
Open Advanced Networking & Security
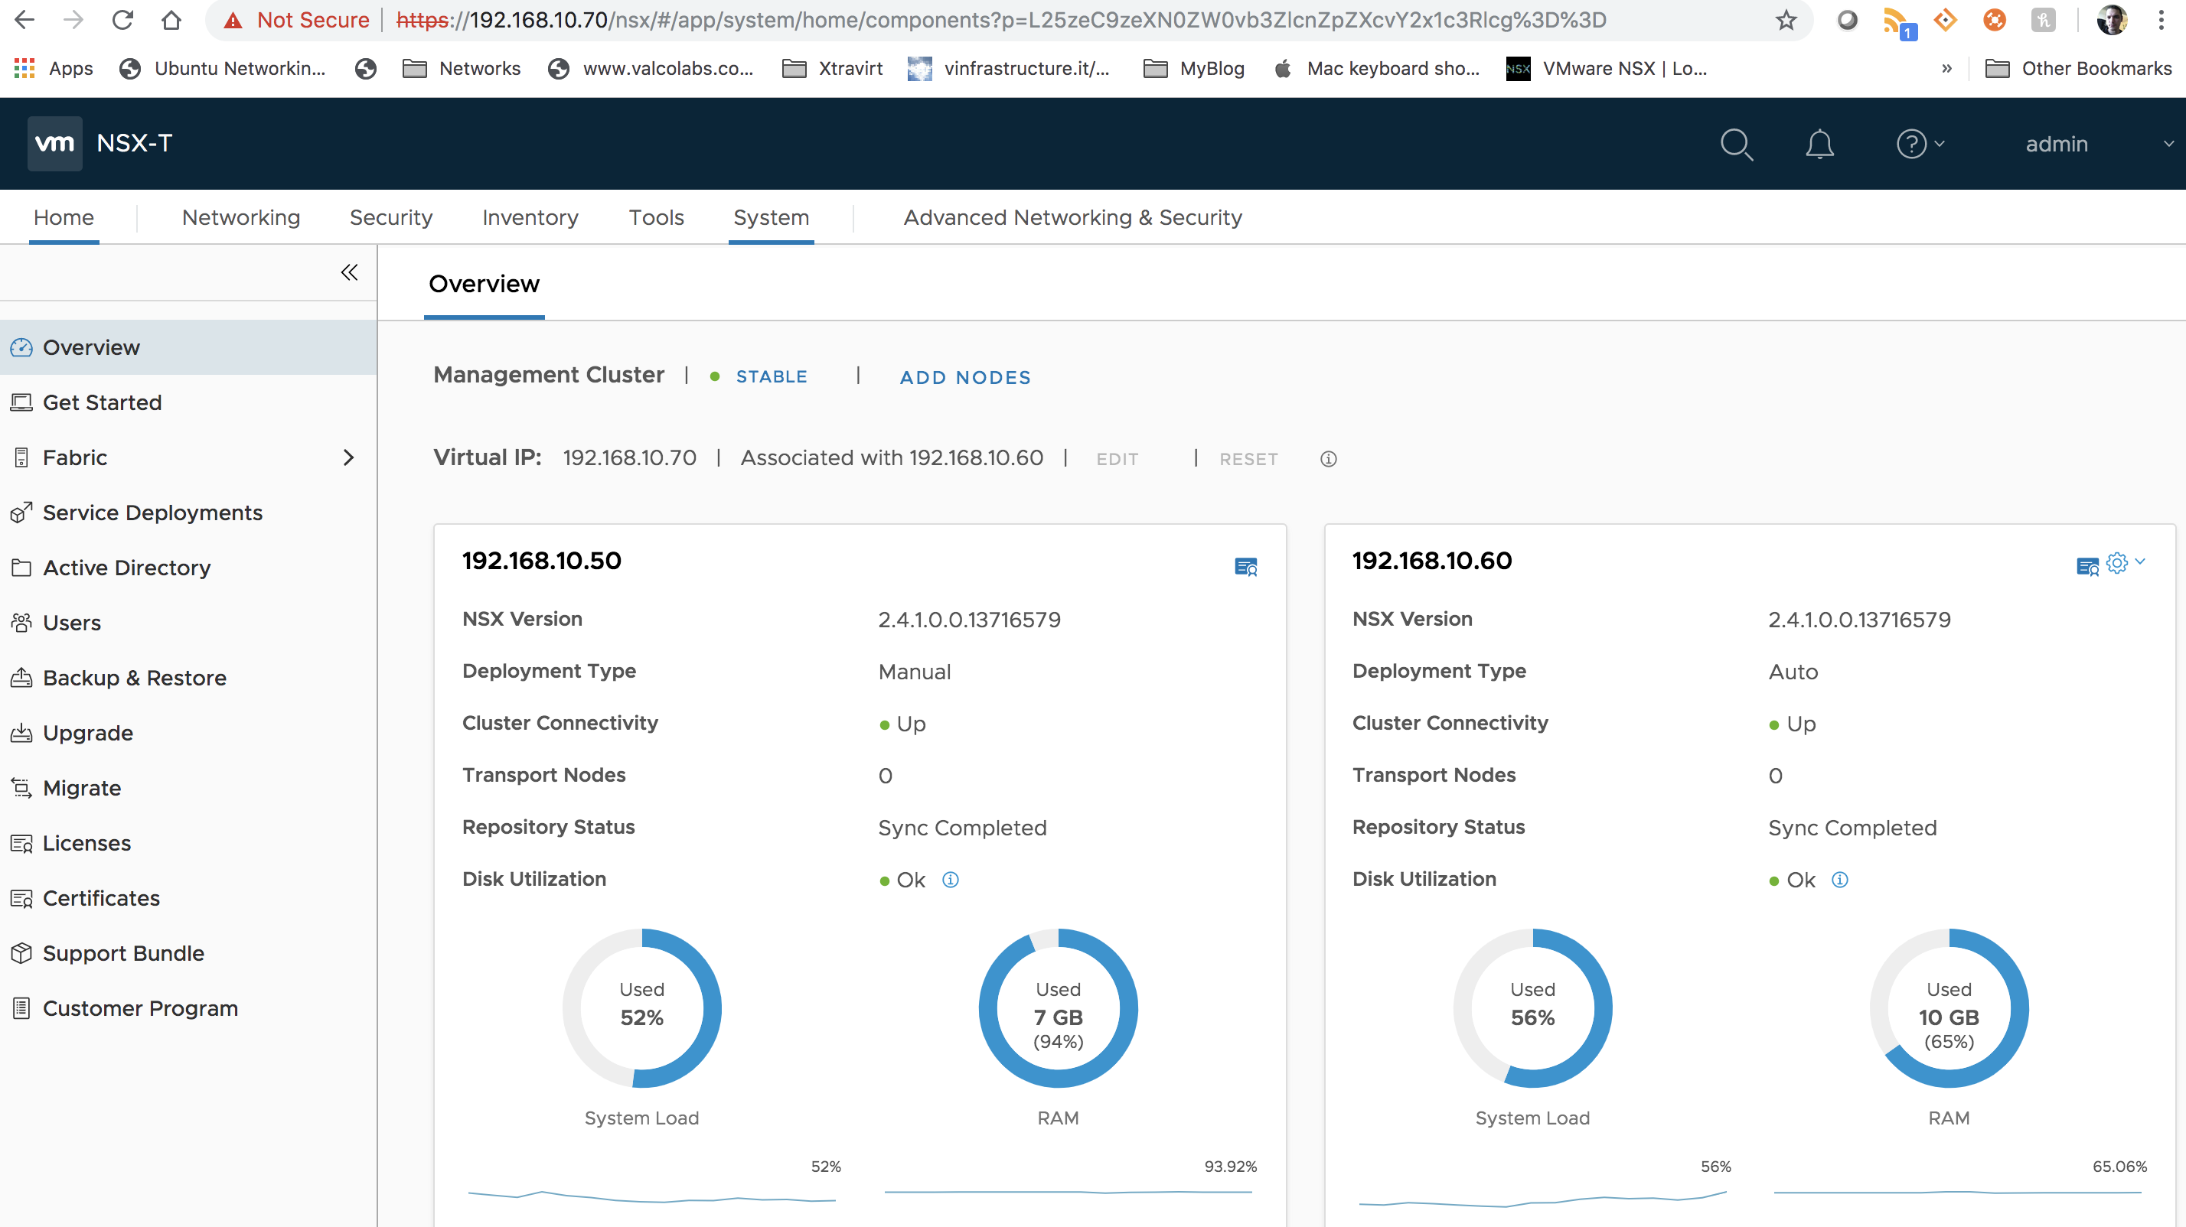1072,217
